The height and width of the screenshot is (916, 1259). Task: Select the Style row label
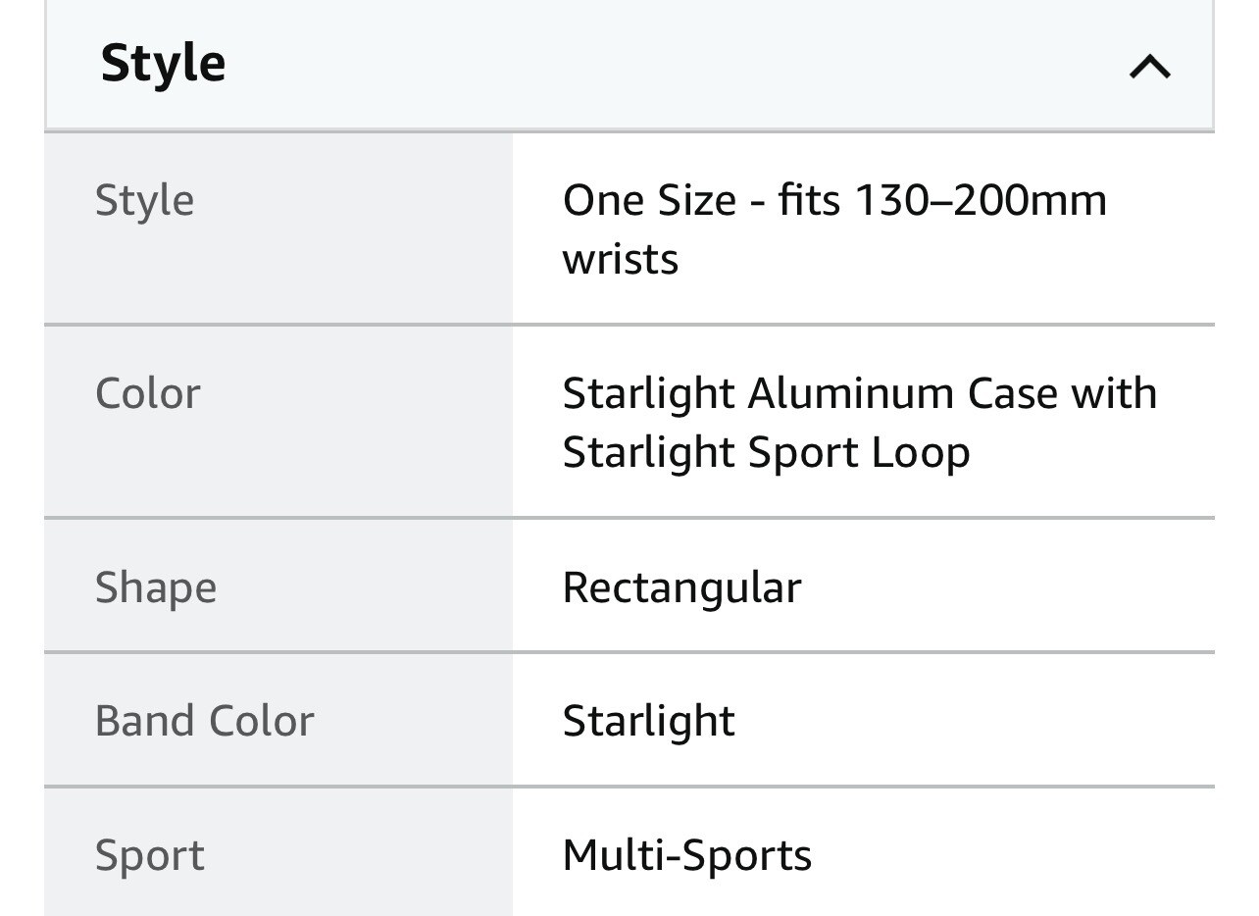[144, 201]
